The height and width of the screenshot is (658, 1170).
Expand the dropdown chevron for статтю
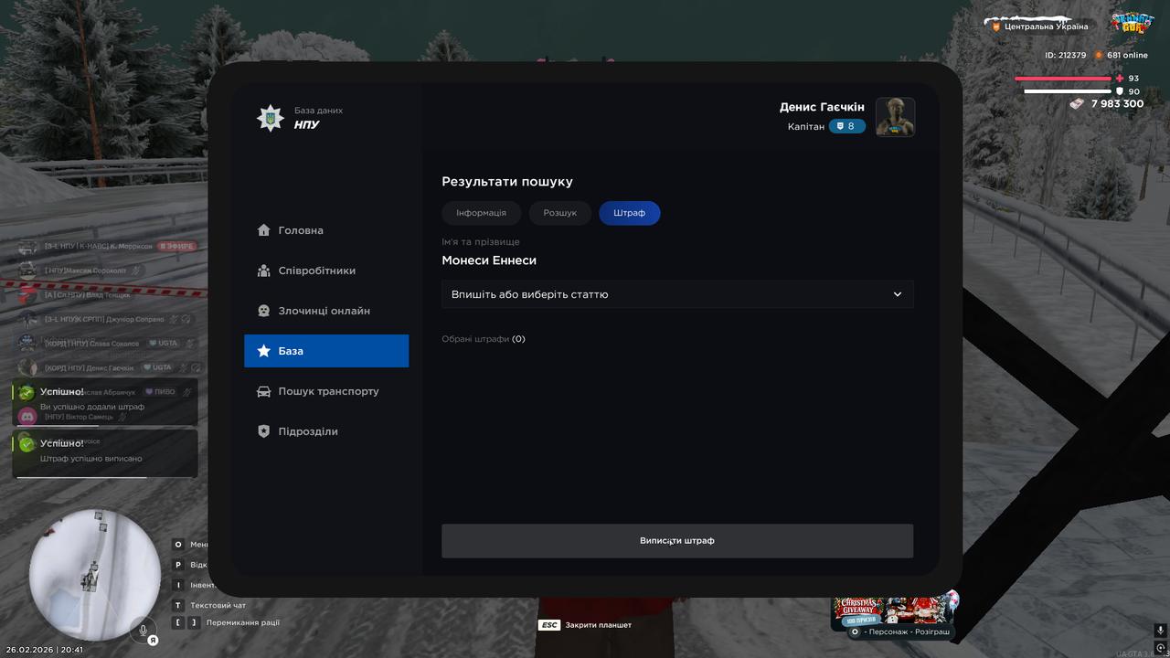click(x=898, y=294)
